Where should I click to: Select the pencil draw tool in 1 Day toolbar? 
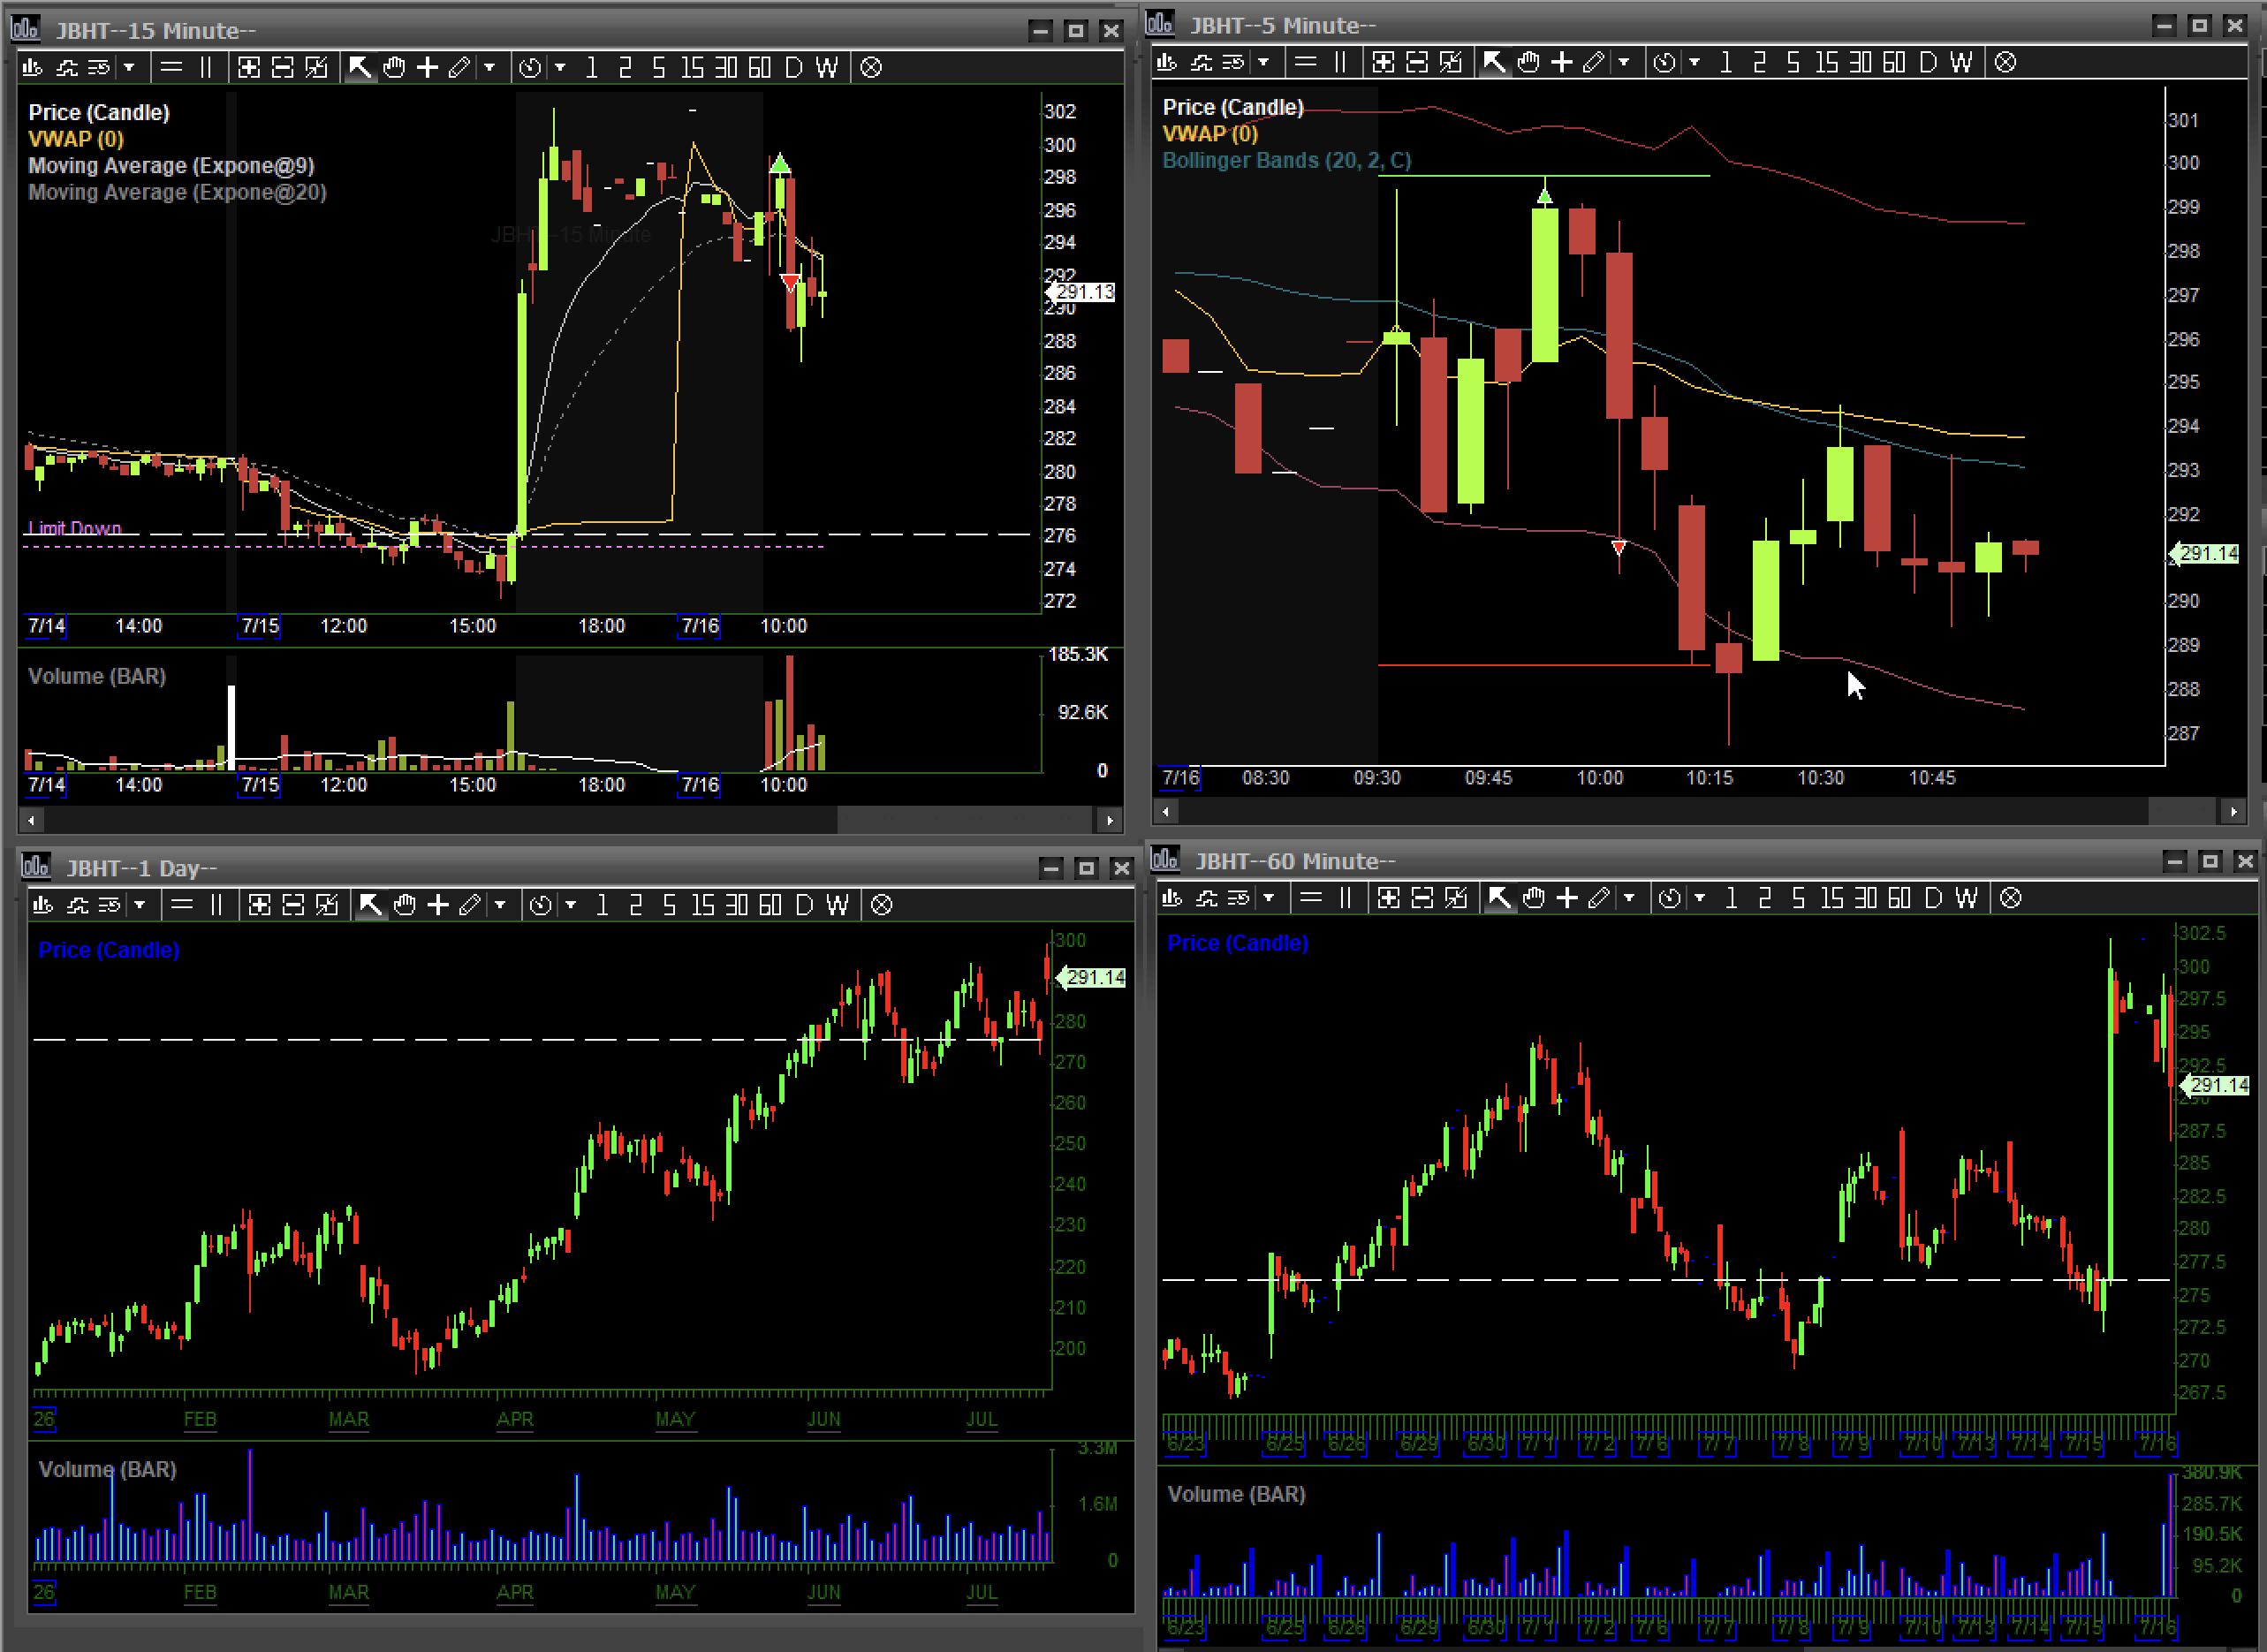(x=470, y=905)
